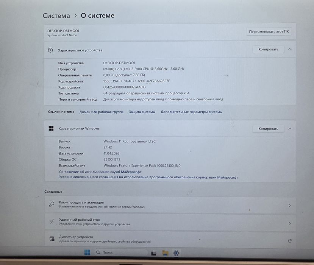The width and height of the screenshot is (314, 265).
Task: Open Ключ продукта и активация row
Action: (x=170, y=204)
